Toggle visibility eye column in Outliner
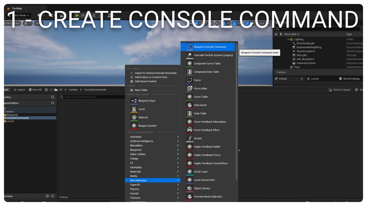The image size is (367, 206). [276, 34]
